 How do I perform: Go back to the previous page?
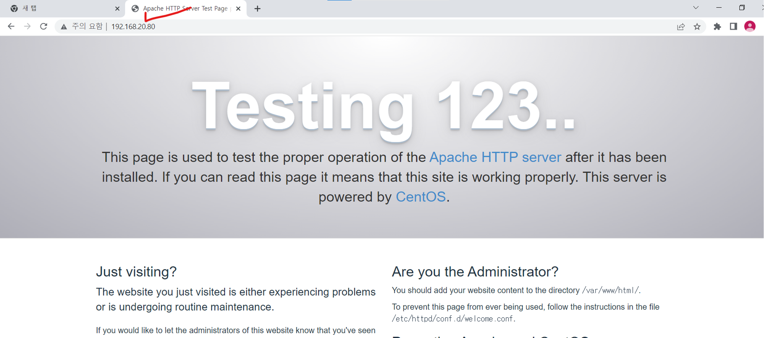[11, 26]
